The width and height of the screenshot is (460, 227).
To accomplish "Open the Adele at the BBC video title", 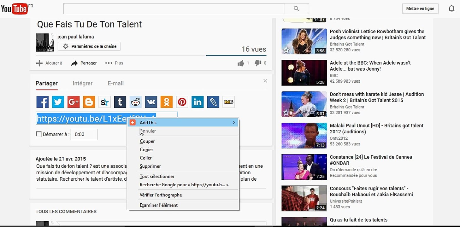I will click(370, 66).
